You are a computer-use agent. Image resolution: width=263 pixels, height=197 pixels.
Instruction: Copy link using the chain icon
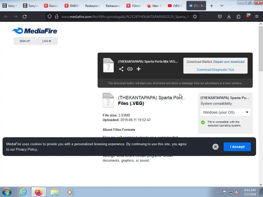[130, 69]
